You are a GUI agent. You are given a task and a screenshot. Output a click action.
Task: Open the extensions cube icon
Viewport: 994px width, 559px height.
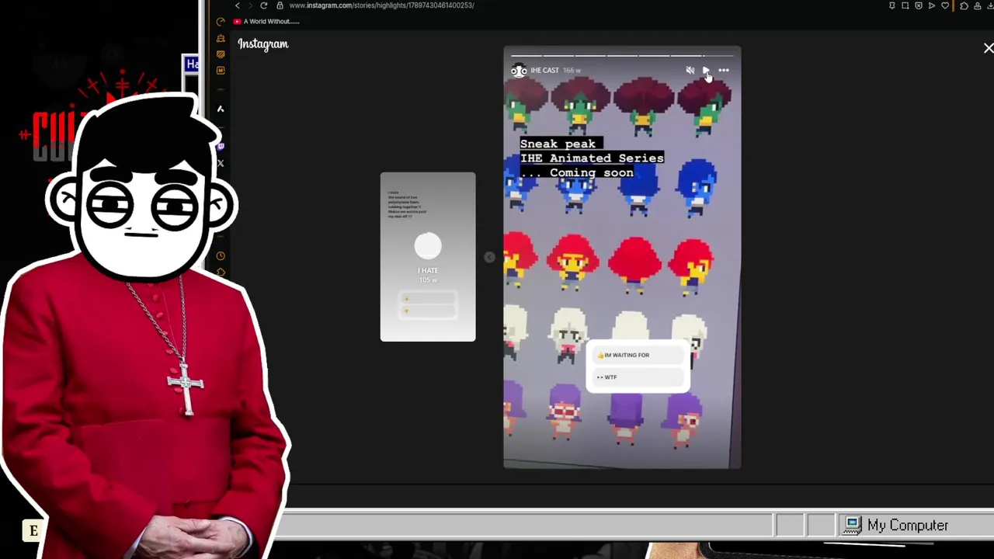(x=964, y=5)
